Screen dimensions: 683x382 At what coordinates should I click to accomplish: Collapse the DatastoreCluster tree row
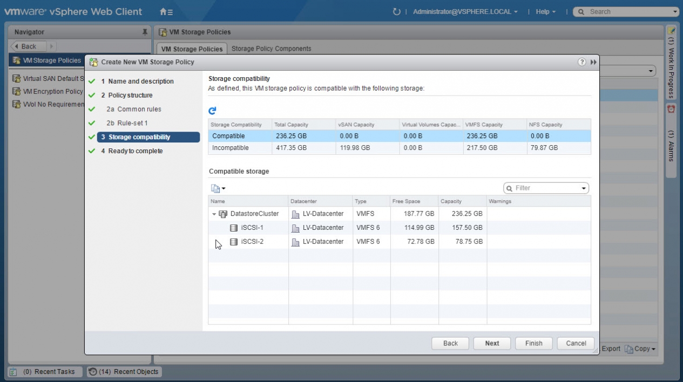(x=214, y=214)
